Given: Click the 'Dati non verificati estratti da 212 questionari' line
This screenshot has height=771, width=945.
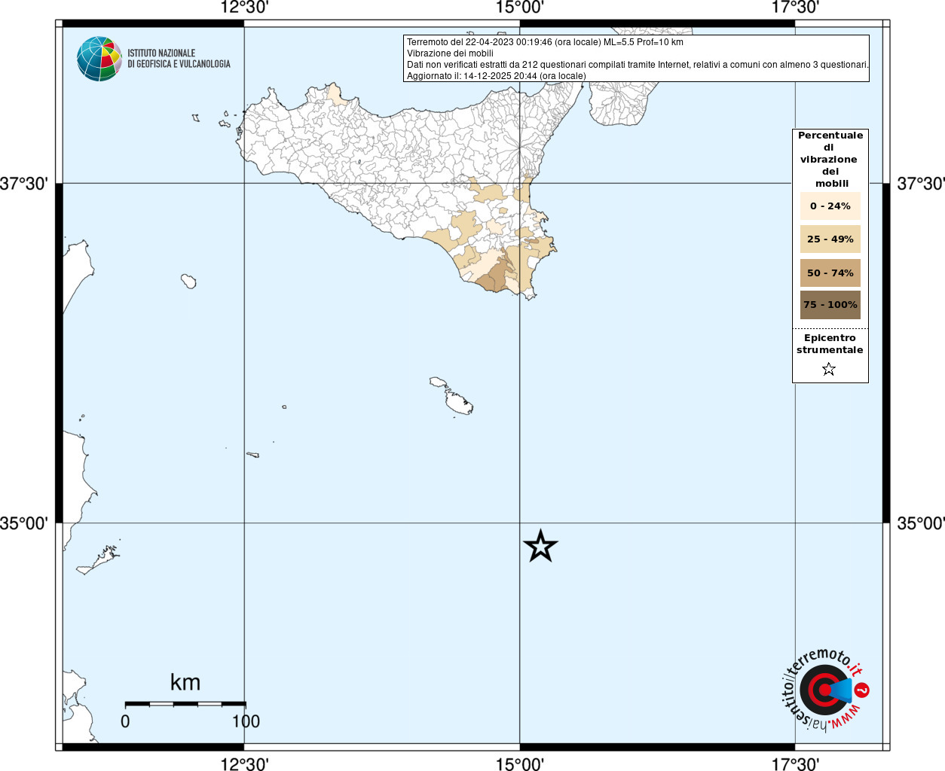Looking at the screenshot, I should click(x=638, y=65).
